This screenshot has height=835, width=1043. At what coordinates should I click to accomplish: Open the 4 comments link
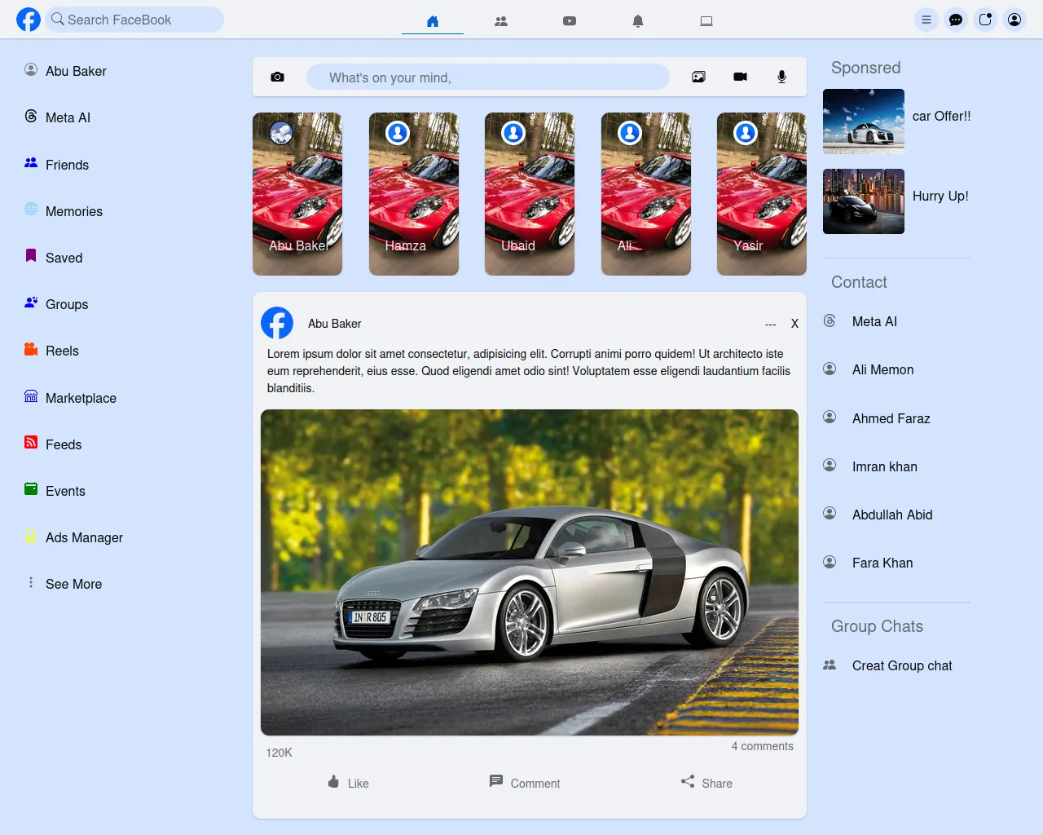(762, 746)
